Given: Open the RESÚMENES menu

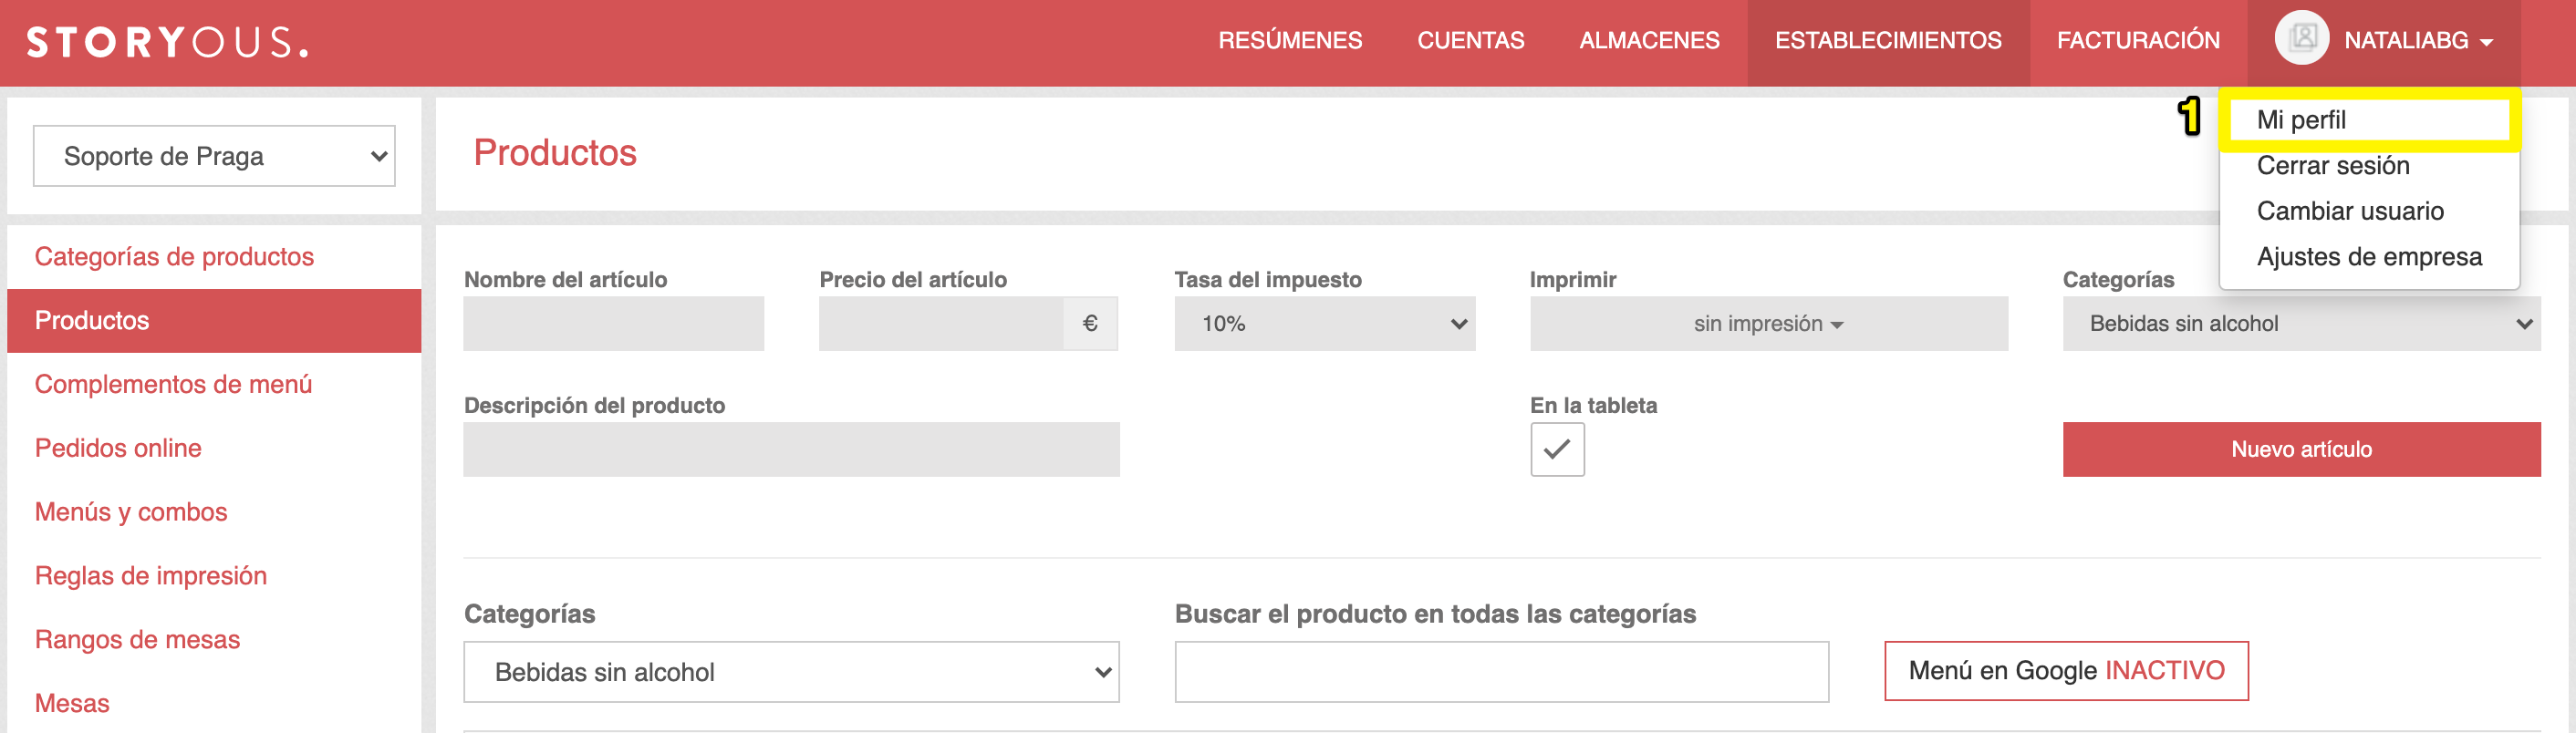Looking at the screenshot, I should click(x=1290, y=41).
